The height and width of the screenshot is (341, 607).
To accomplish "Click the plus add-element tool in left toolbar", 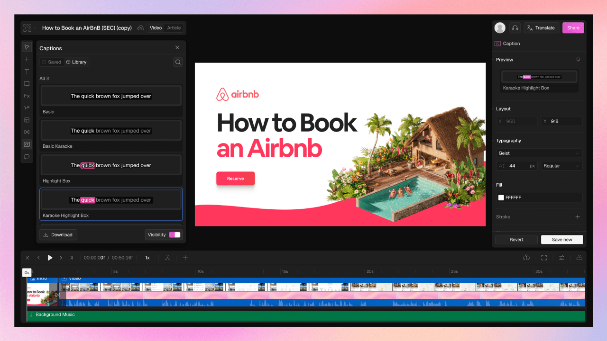I will (27, 59).
